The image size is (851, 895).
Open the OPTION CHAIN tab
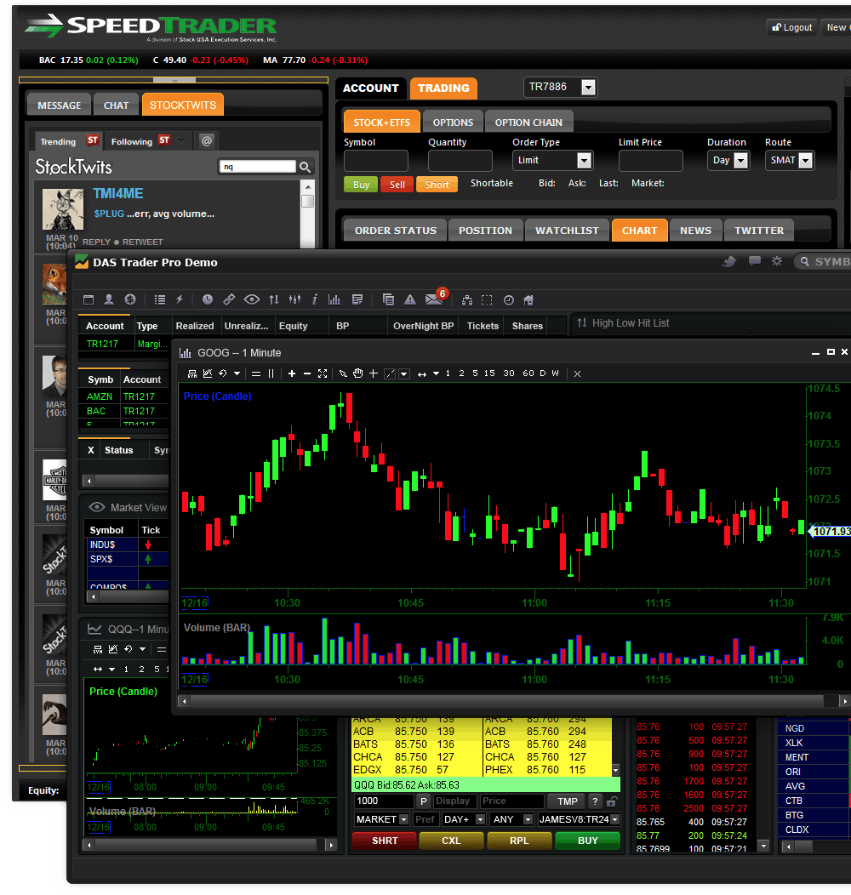pos(528,123)
